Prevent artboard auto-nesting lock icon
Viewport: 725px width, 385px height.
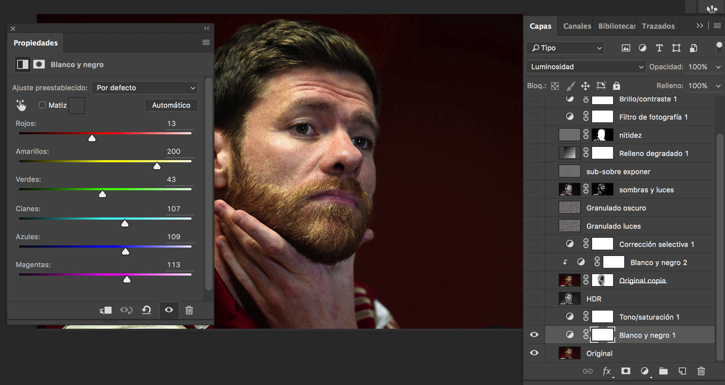pyautogui.click(x=601, y=86)
